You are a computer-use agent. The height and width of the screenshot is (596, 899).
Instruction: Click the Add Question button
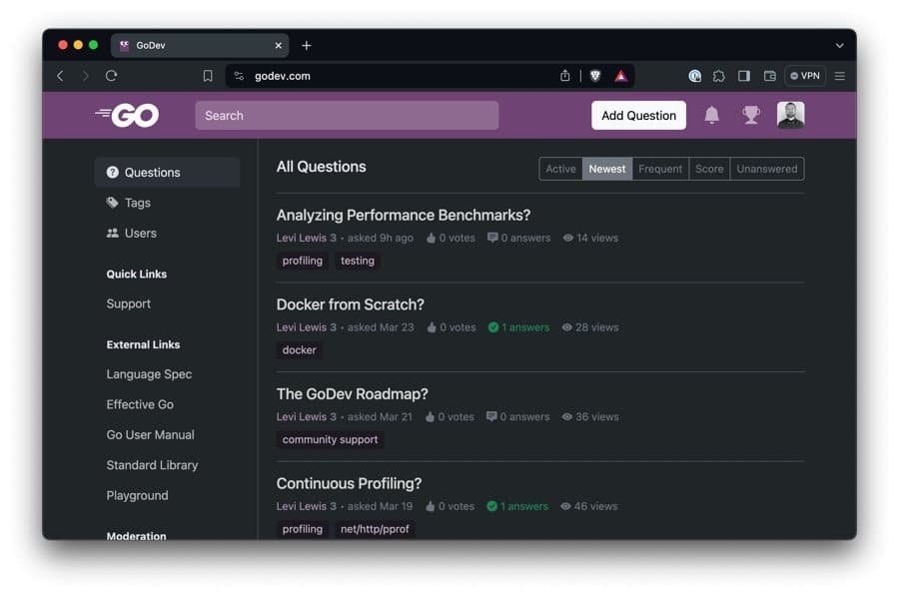638,115
